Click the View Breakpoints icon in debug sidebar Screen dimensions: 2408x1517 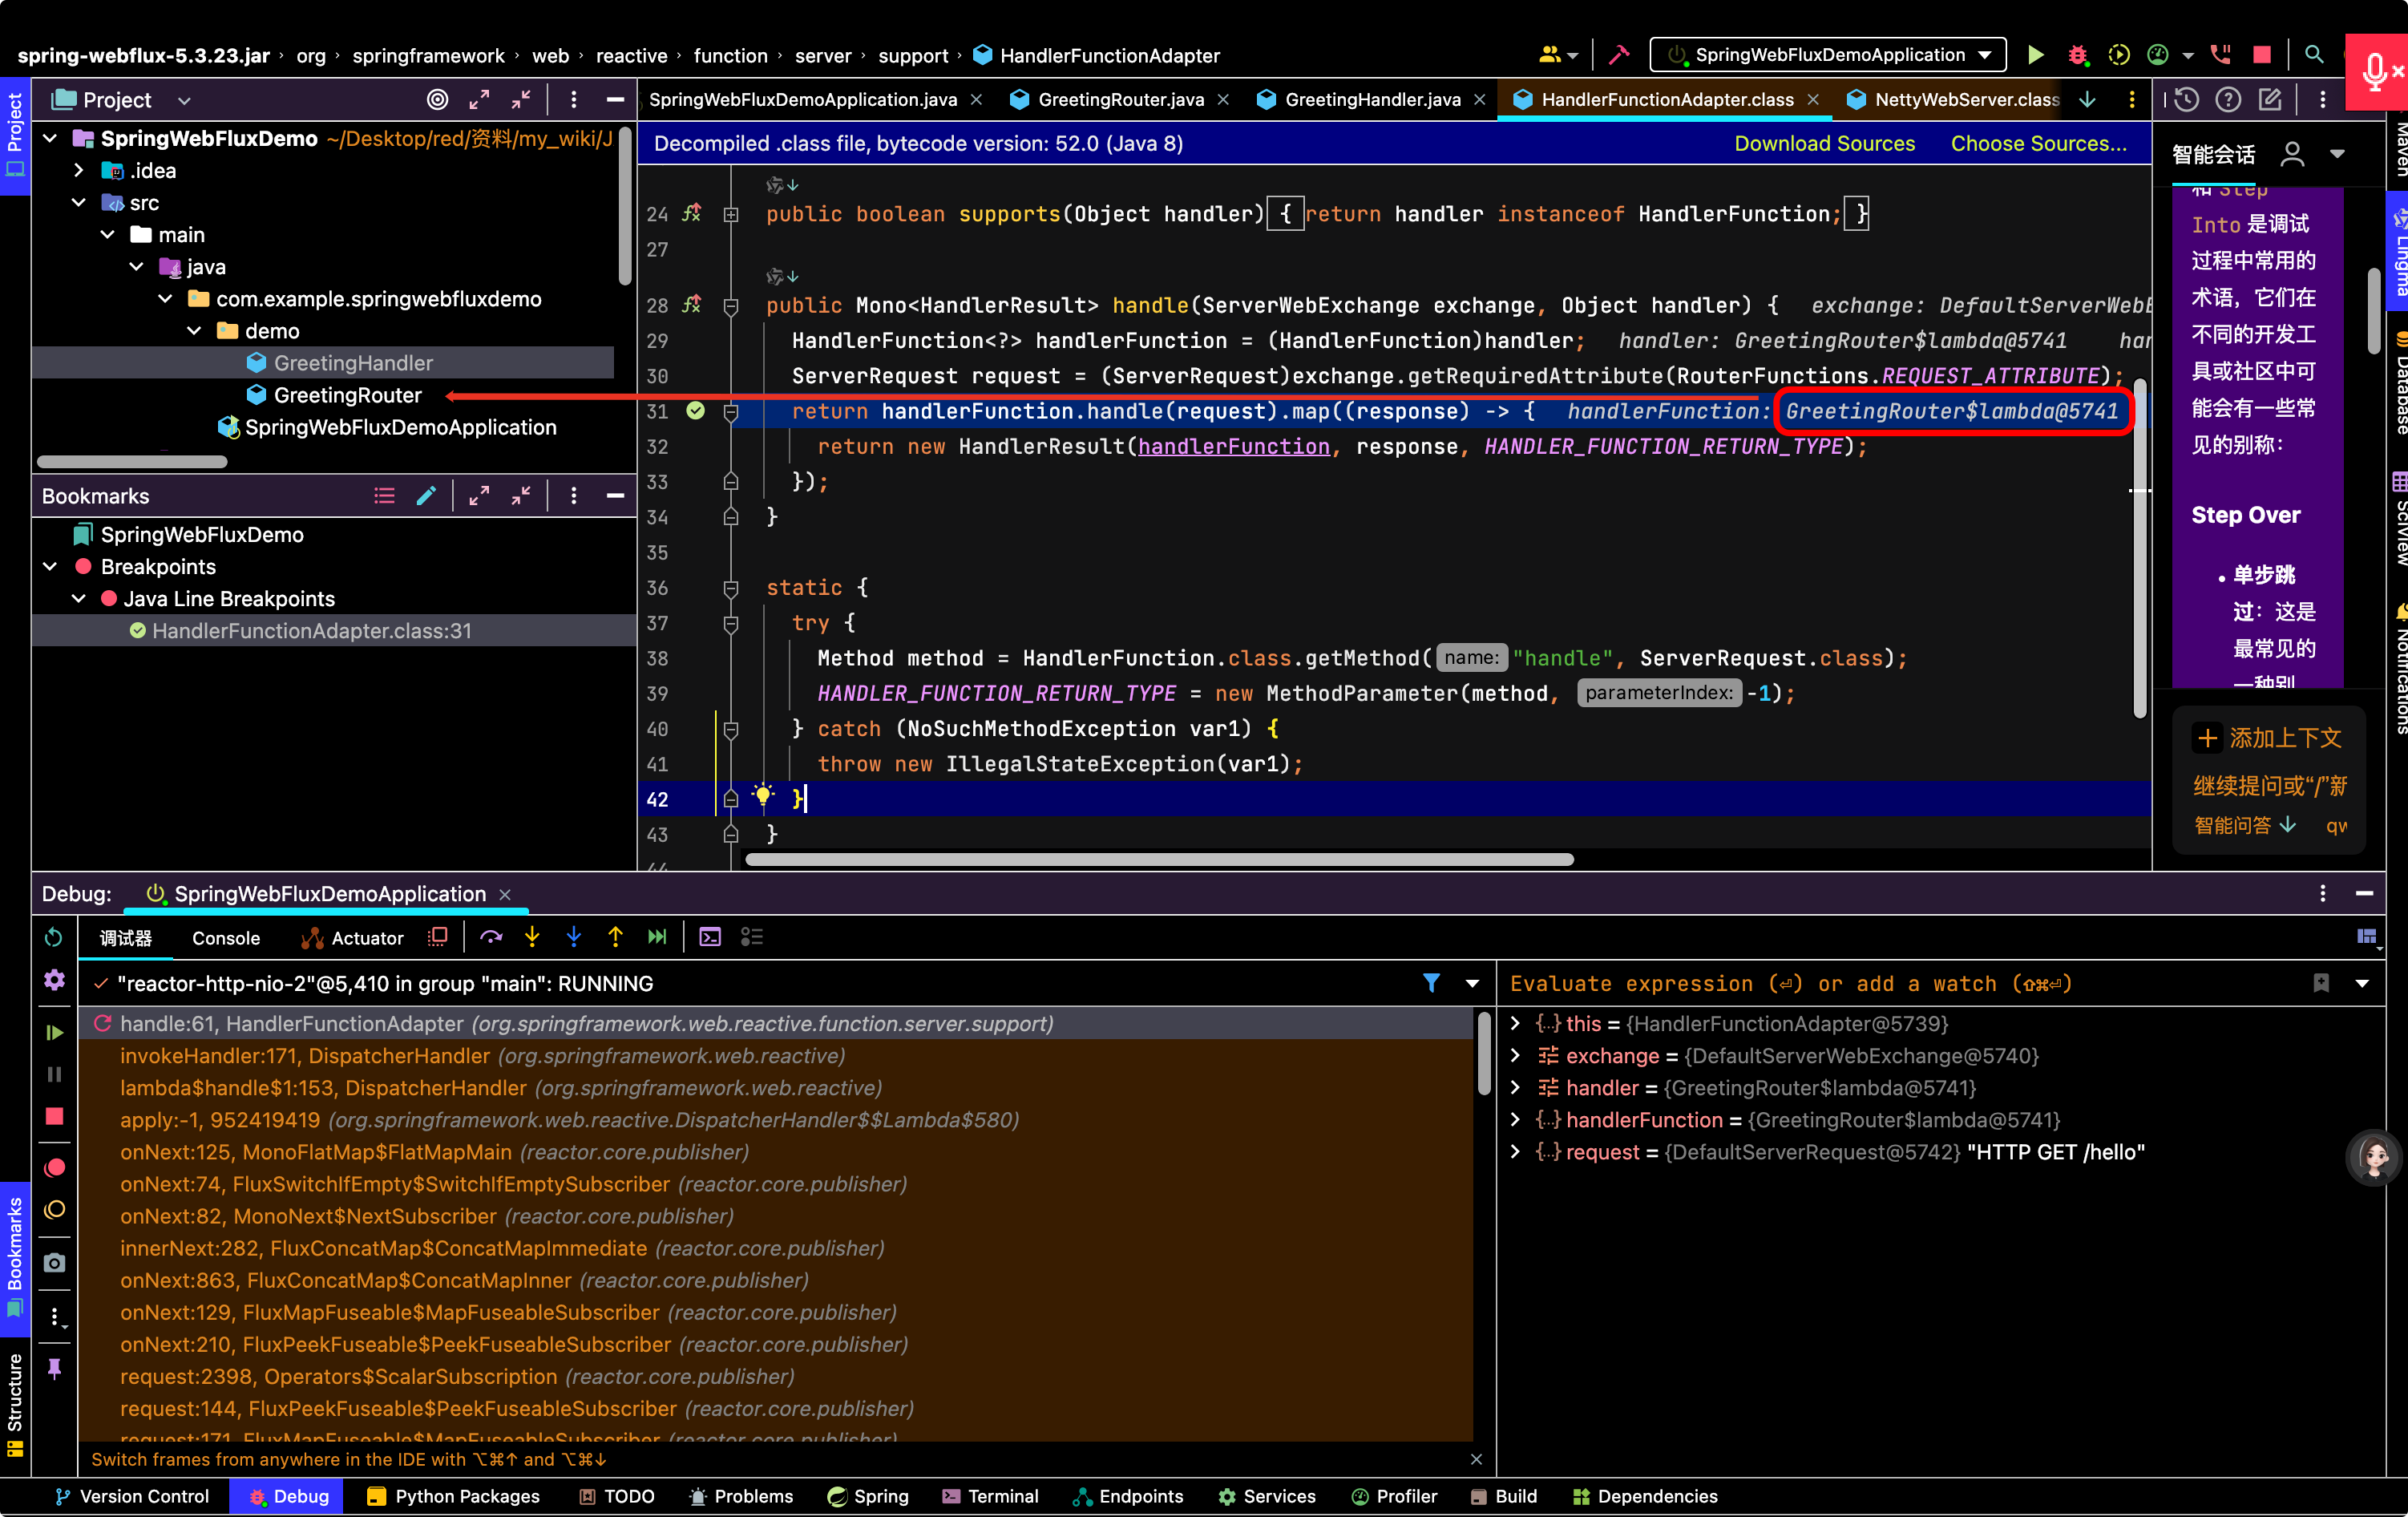pyautogui.click(x=54, y=1167)
